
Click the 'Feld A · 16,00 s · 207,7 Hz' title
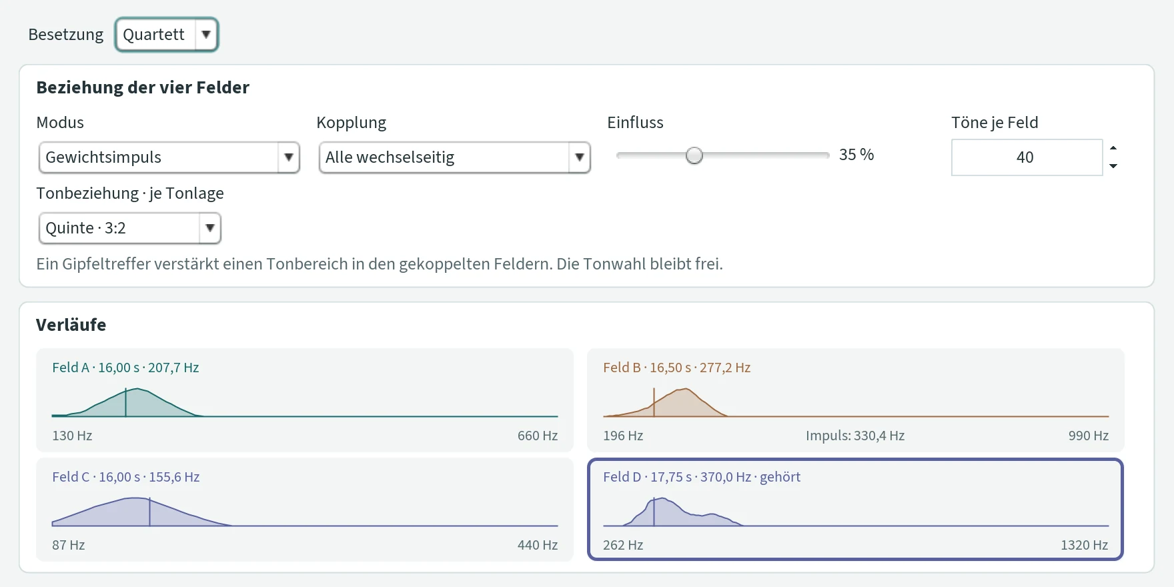pos(125,368)
